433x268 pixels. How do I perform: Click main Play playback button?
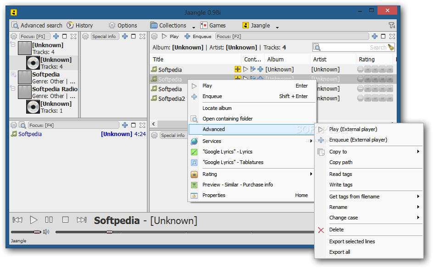(x=34, y=220)
